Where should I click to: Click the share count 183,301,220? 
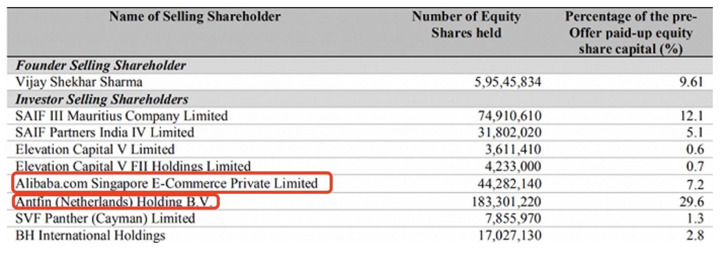pos(506,202)
